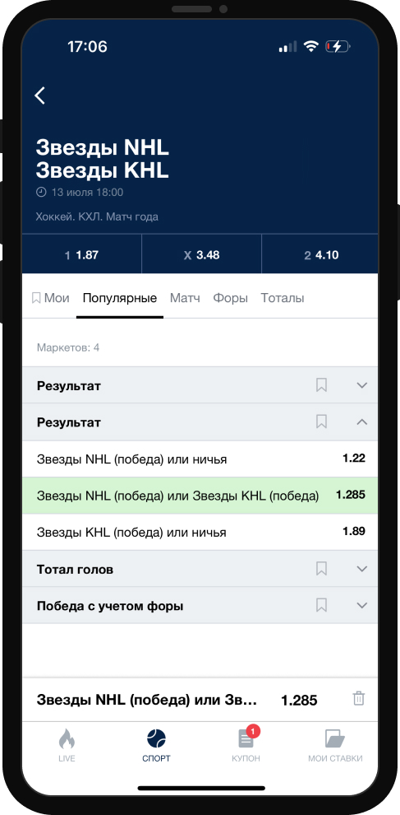This screenshot has width=400, height=815.
Task: Expand the Тотал голов market
Action: coord(362,569)
